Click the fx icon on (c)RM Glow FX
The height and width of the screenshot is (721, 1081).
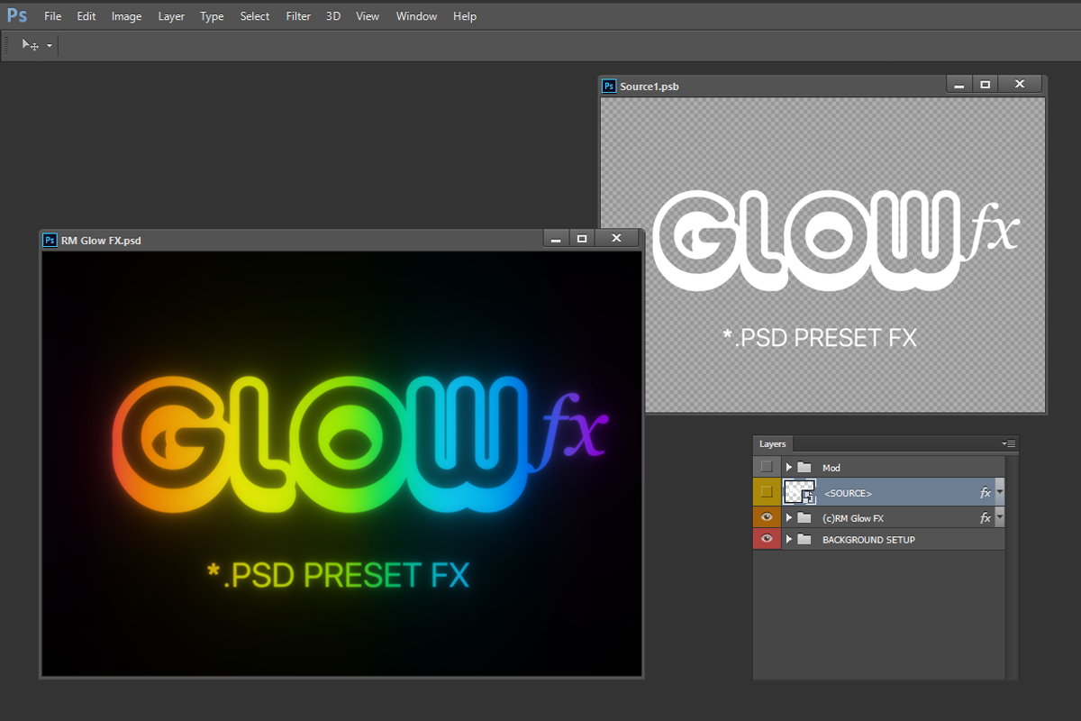(986, 518)
